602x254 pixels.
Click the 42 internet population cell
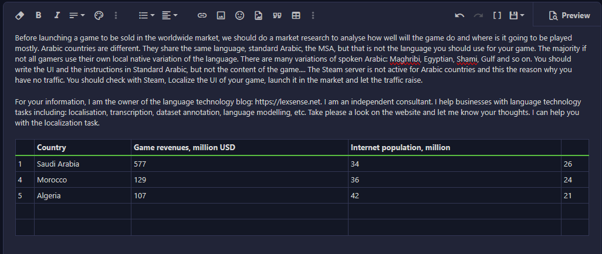[x=455, y=195]
